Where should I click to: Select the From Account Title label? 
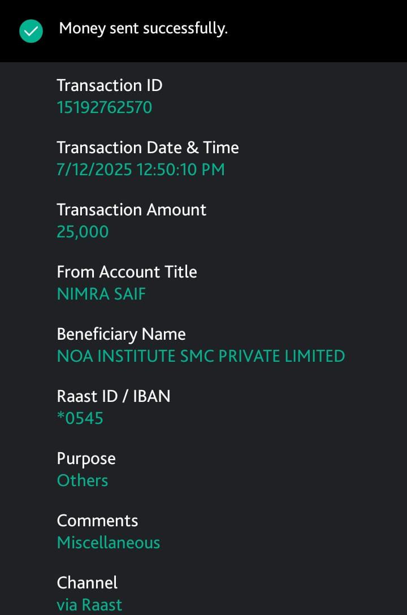click(x=127, y=272)
